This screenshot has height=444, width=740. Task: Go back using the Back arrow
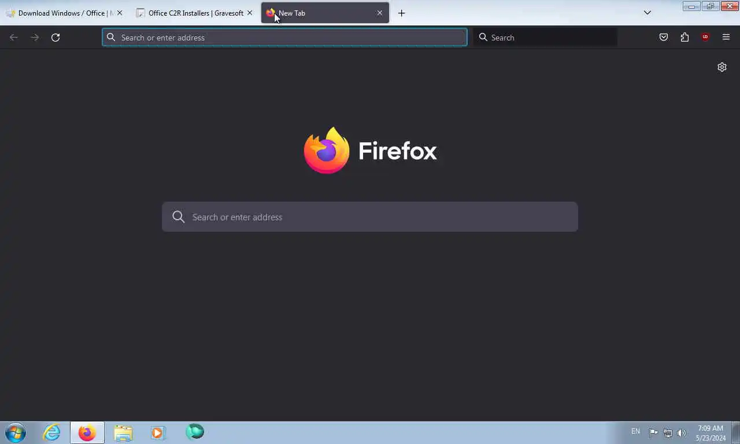point(14,38)
